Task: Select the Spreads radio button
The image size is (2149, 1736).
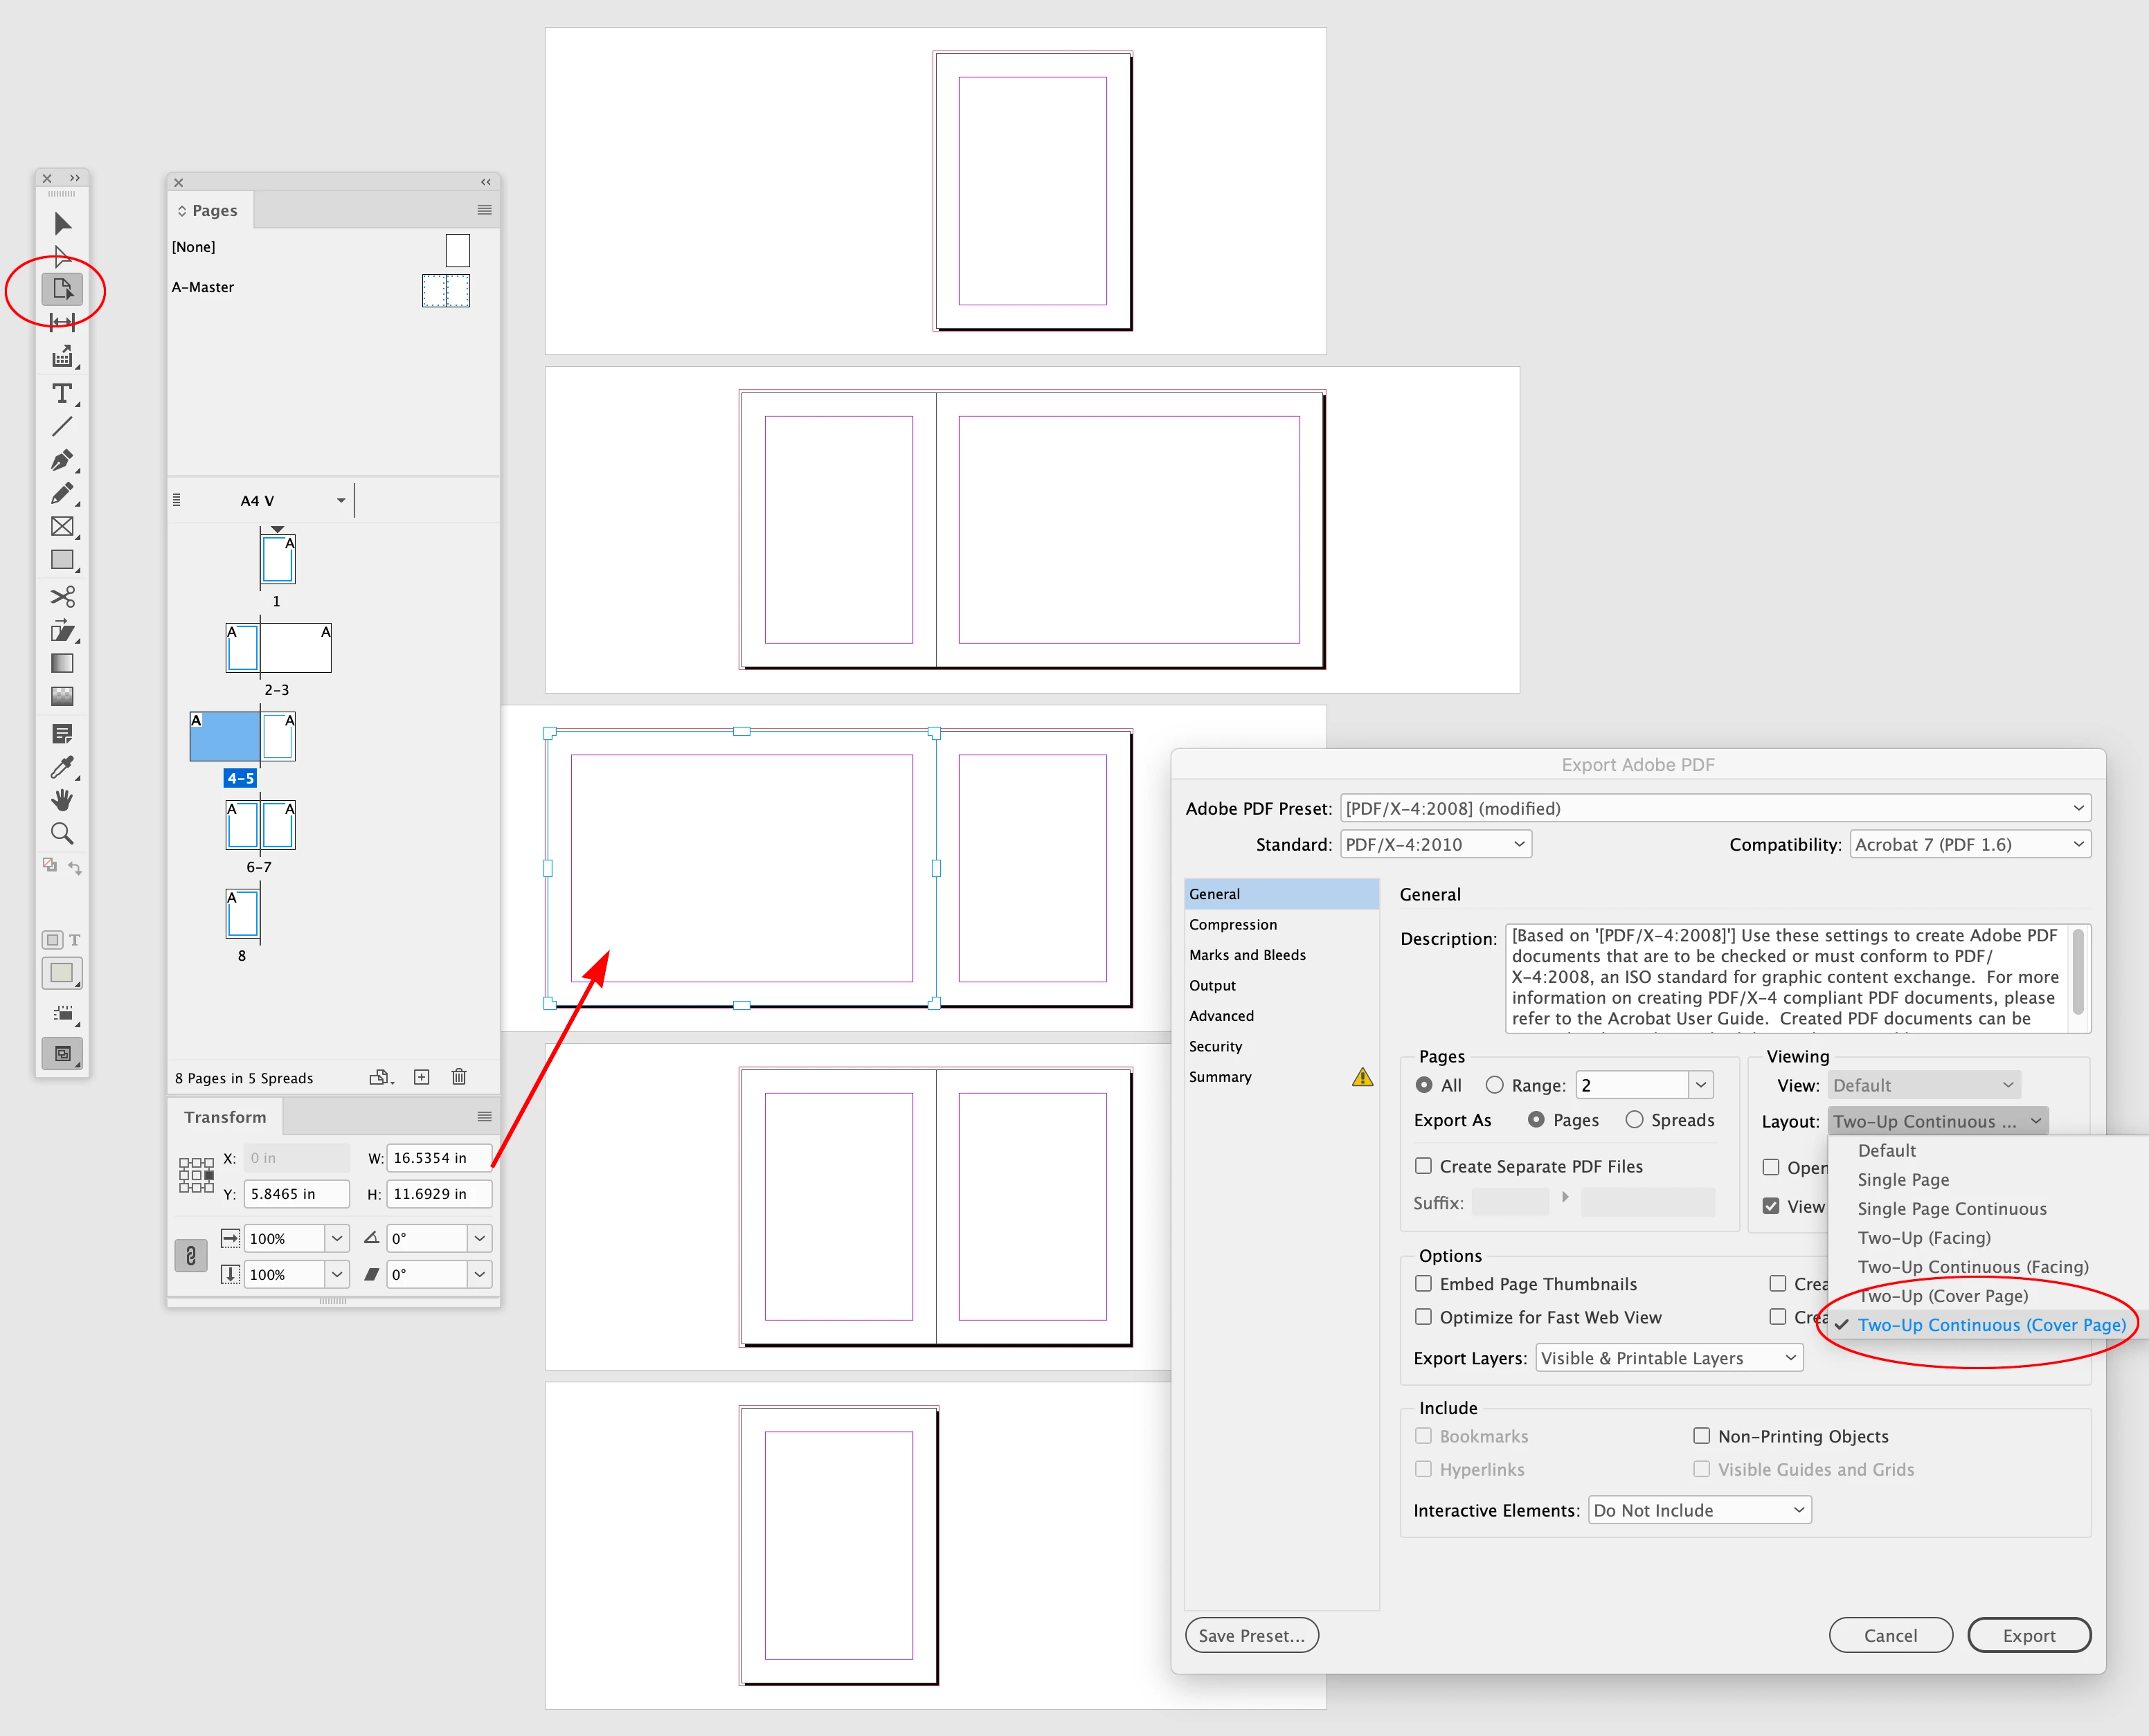Action: (x=1634, y=1120)
